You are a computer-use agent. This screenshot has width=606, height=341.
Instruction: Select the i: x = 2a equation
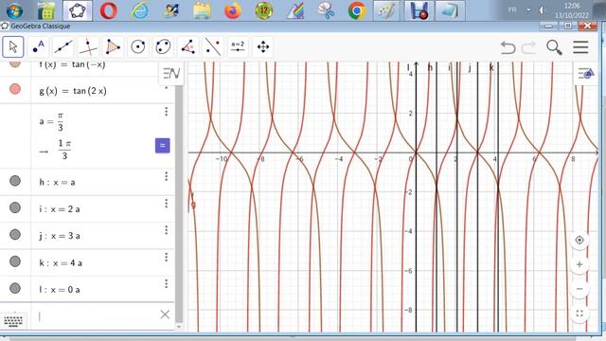60,209
